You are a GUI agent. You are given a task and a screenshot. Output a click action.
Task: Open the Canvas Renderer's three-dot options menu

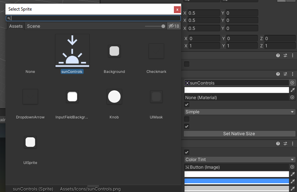point(293,55)
